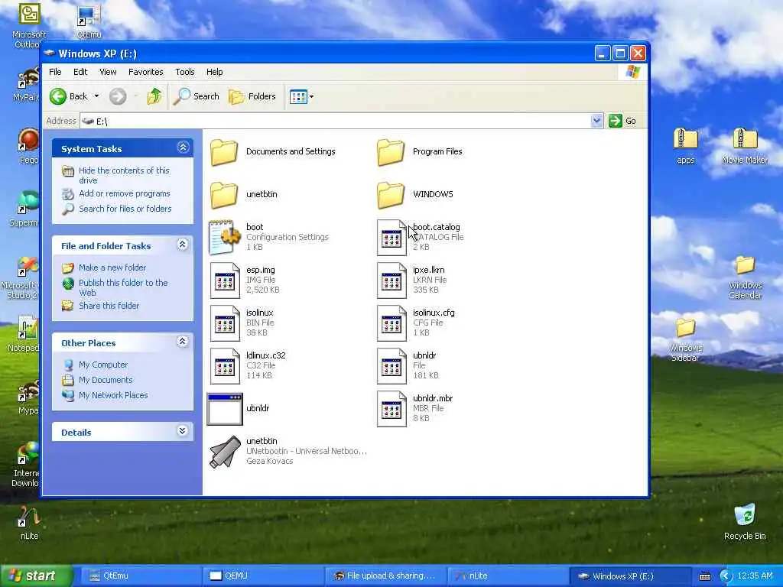Select the isolinux BIN file icon
783x587 pixels.
[225, 323]
